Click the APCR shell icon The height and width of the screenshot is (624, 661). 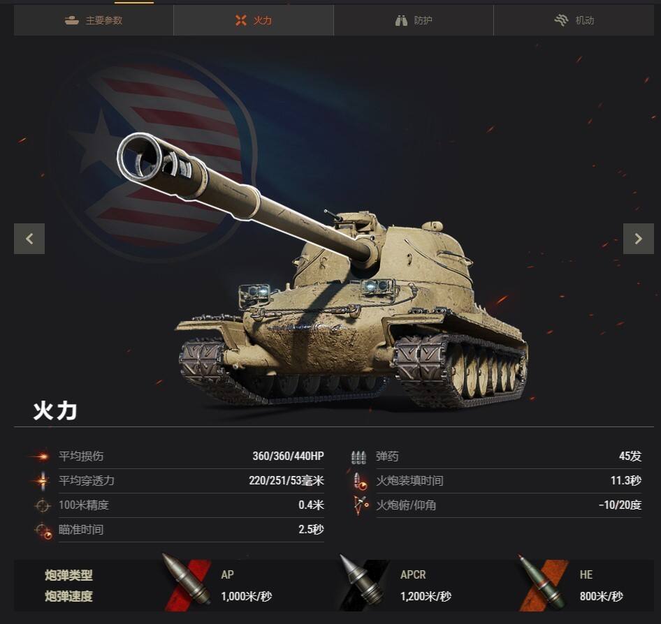pyautogui.click(x=365, y=583)
